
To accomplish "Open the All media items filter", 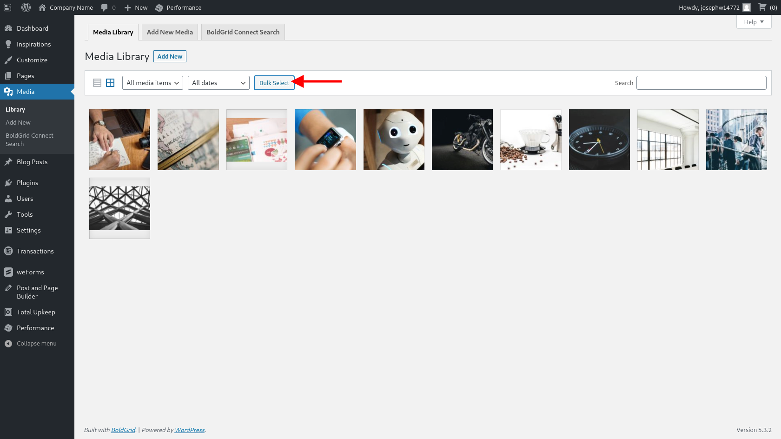I will pyautogui.click(x=152, y=82).
